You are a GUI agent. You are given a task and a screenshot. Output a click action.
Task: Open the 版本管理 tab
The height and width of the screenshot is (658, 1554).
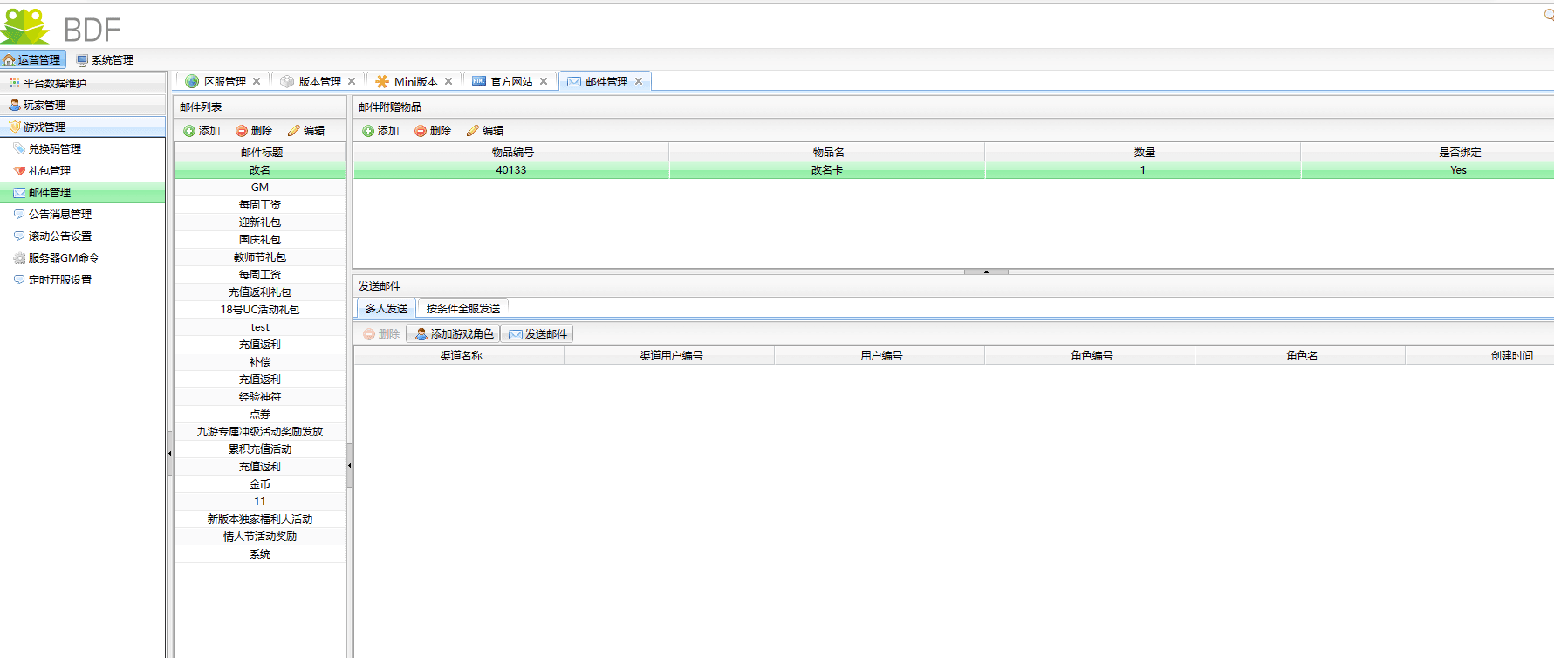pyautogui.click(x=319, y=81)
